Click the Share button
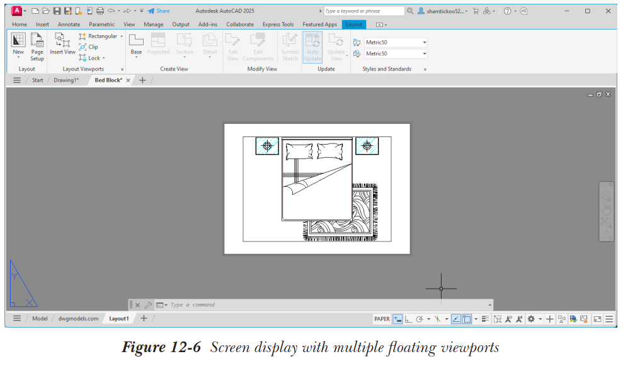 tap(159, 11)
